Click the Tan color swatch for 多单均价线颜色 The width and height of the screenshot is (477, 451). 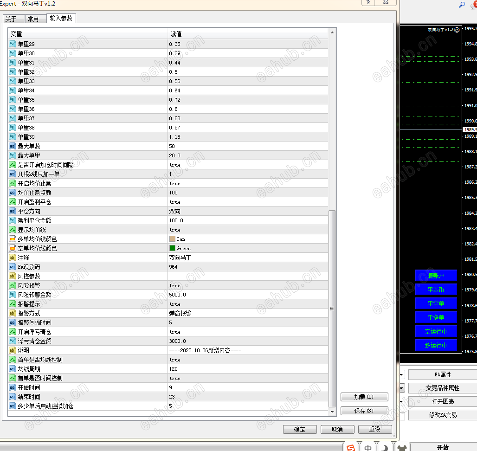point(172,239)
